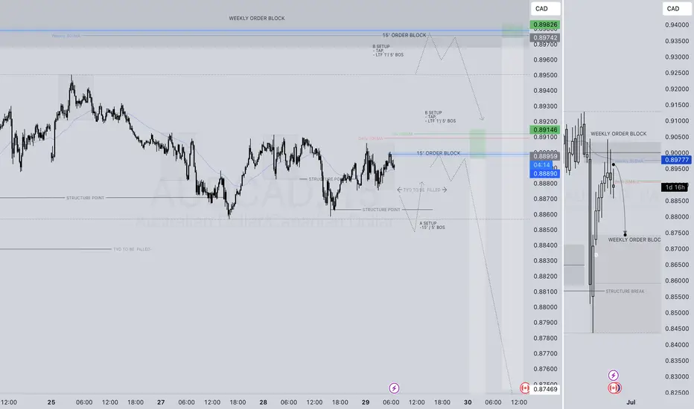This screenshot has width=694, height=409.
Task: Open the Canada flag event icon beside 0.87469
Action: [524, 388]
